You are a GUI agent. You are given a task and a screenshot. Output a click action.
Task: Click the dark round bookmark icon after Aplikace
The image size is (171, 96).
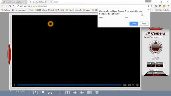tap(13, 10)
